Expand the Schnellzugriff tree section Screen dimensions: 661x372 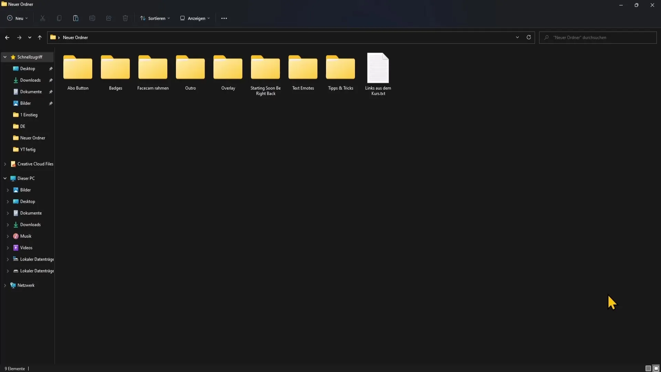5,57
